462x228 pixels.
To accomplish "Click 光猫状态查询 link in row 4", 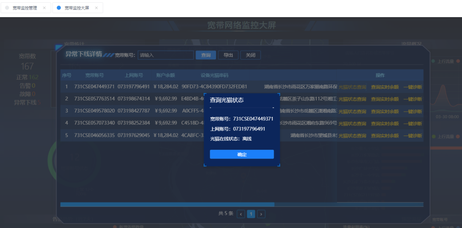I will (x=352, y=124).
